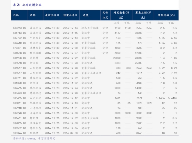Click the 百灵天地 company name
The height and width of the screenshot is (143, 192).
[x=35, y=98]
